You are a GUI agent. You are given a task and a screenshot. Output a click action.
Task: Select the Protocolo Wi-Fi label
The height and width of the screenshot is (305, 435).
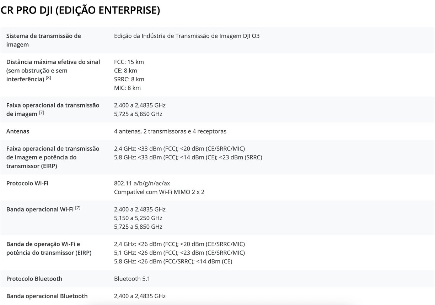tap(27, 184)
